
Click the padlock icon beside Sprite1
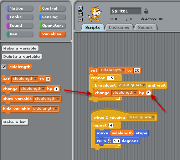pyautogui.click(x=146, y=11)
